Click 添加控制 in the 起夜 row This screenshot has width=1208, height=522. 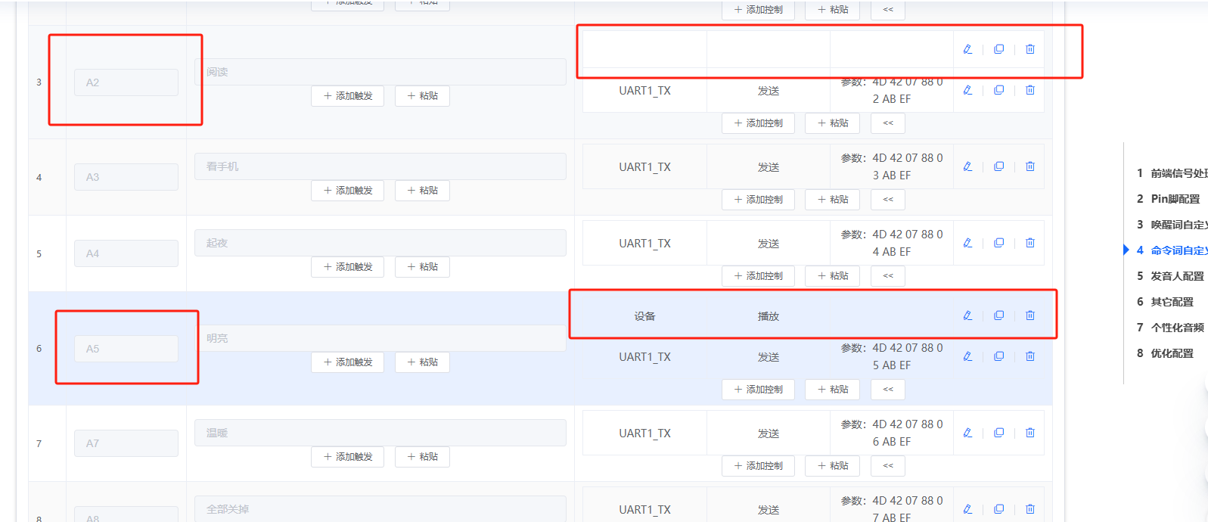pos(758,276)
